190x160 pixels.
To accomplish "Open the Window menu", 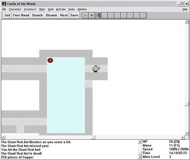I will point(82,9).
